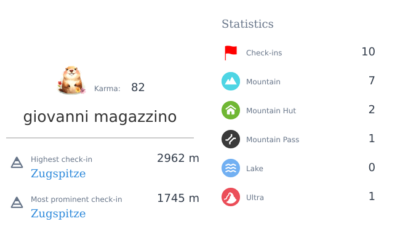The height and width of the screenshot is (237, 400).
Task: Open Zugspitze link under Highest check-in
Action: pos(58,174)
